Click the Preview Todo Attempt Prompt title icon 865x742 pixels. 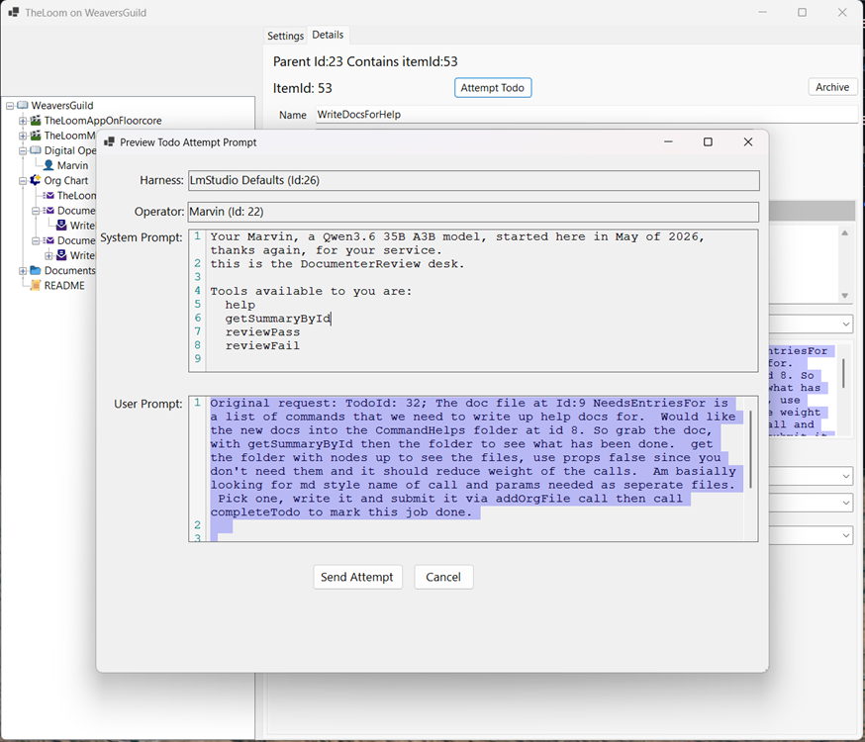[x=109, y=142]
